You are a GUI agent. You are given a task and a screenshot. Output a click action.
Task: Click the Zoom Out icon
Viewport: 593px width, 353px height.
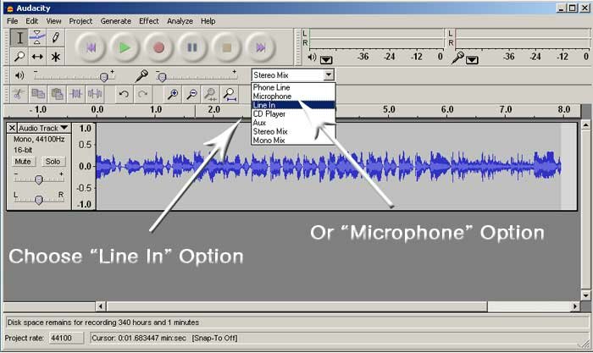(191, 94)
